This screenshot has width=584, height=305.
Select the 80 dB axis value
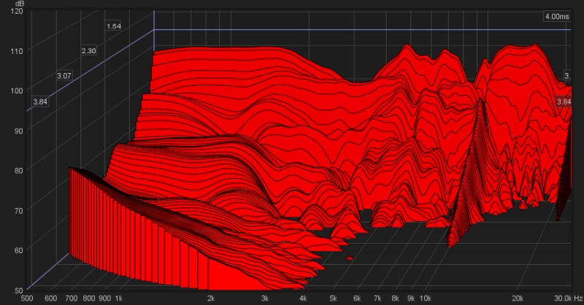tap(19, 171)
